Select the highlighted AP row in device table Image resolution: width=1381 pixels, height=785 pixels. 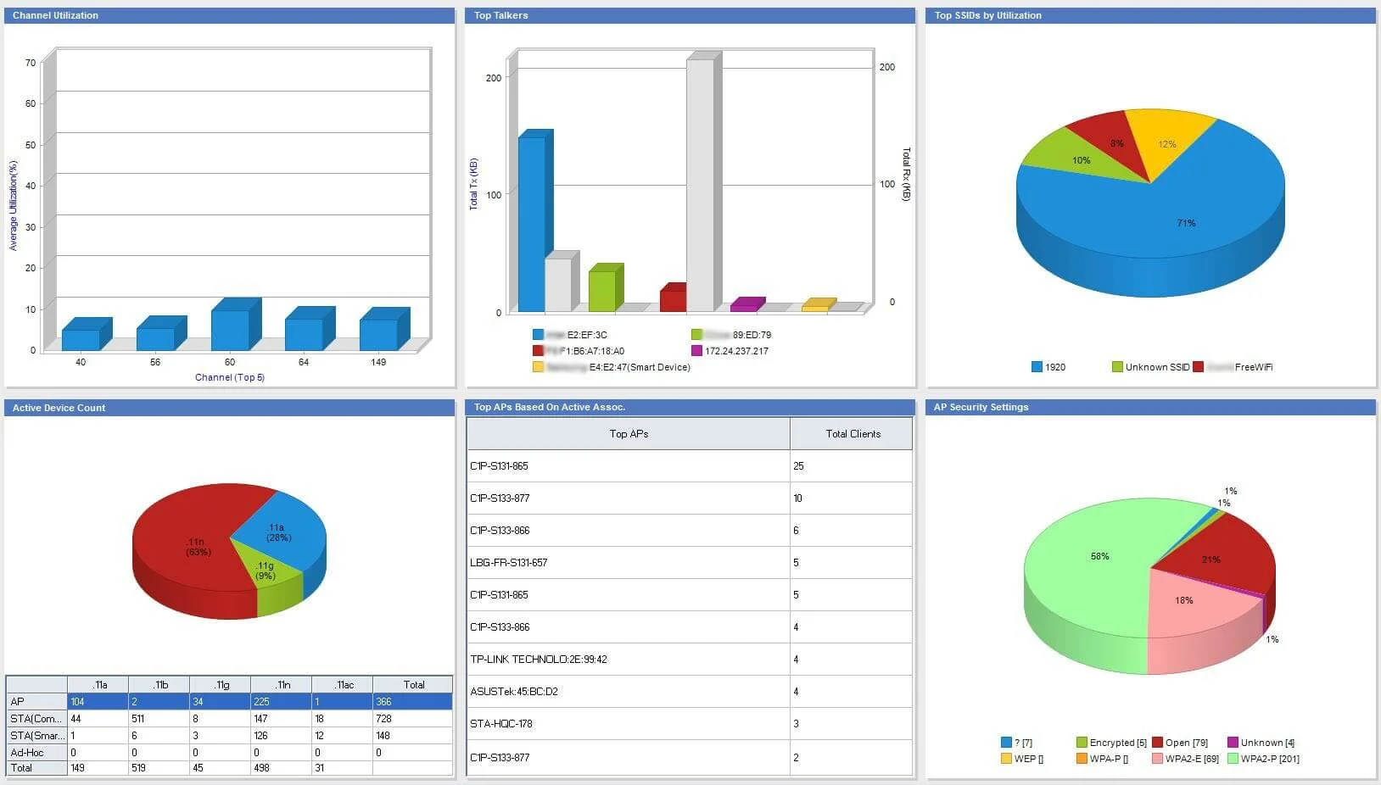229,702
